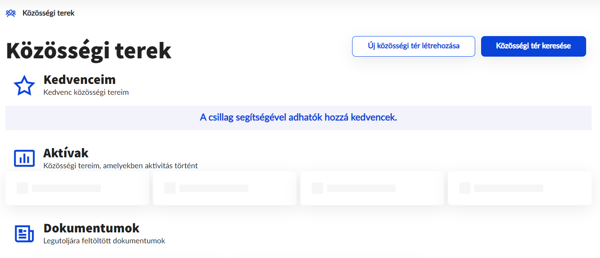Open Közösségi tér keresése search button
Viewport: 600px width, 258px height.
pyautogui.click(x=533, y=46)
